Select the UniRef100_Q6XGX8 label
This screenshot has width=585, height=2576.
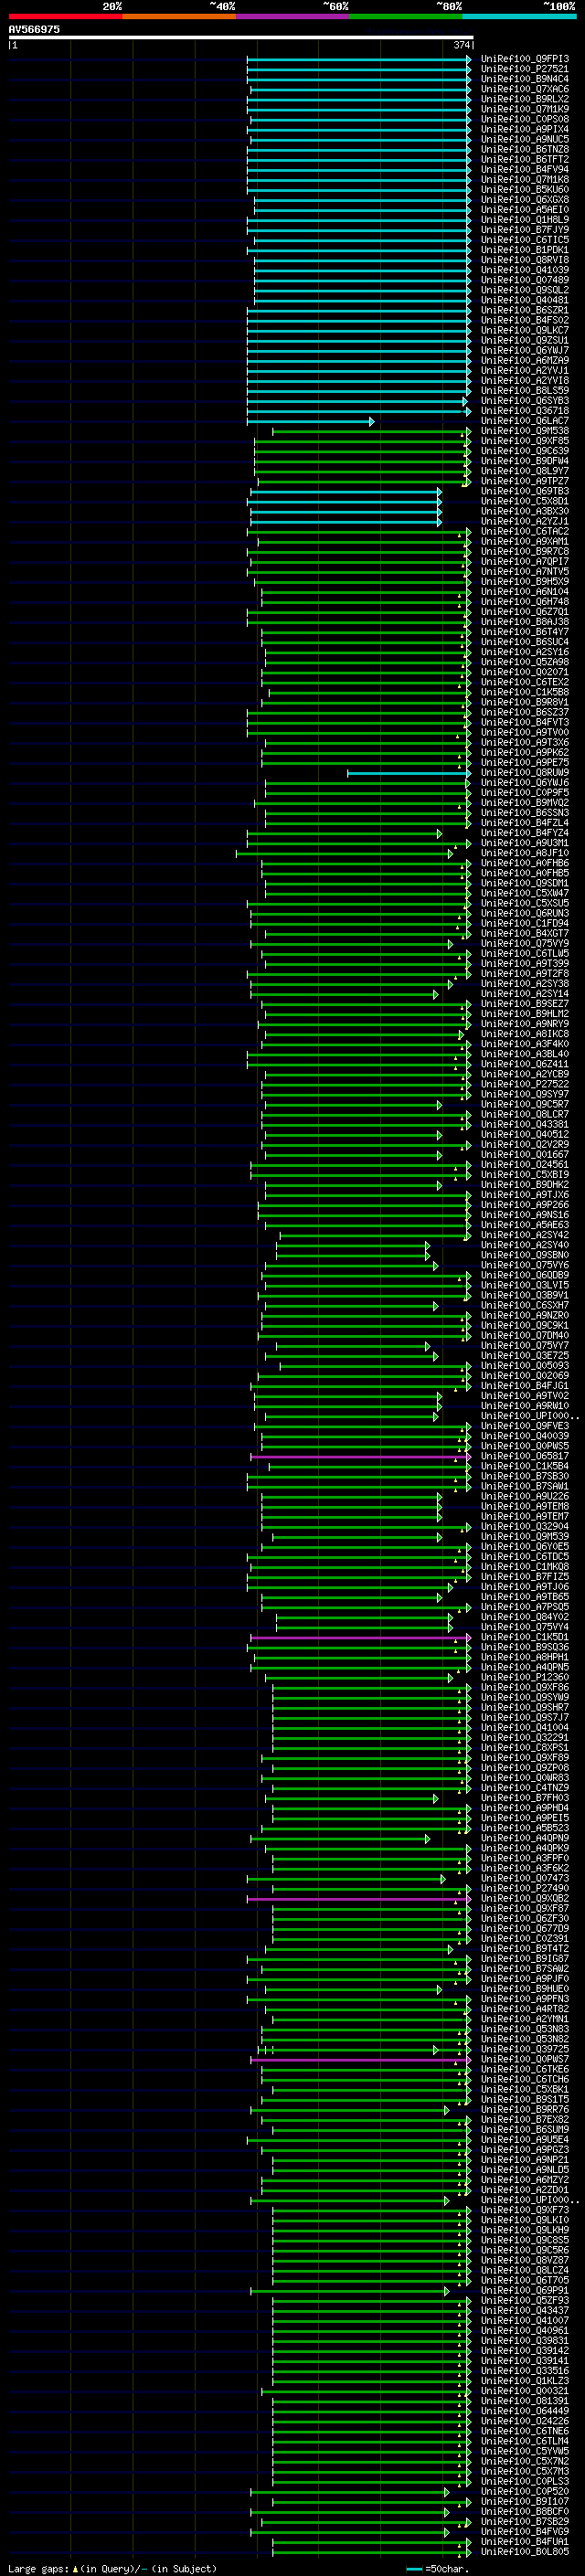pyautogui.click(x=524, y=200)
